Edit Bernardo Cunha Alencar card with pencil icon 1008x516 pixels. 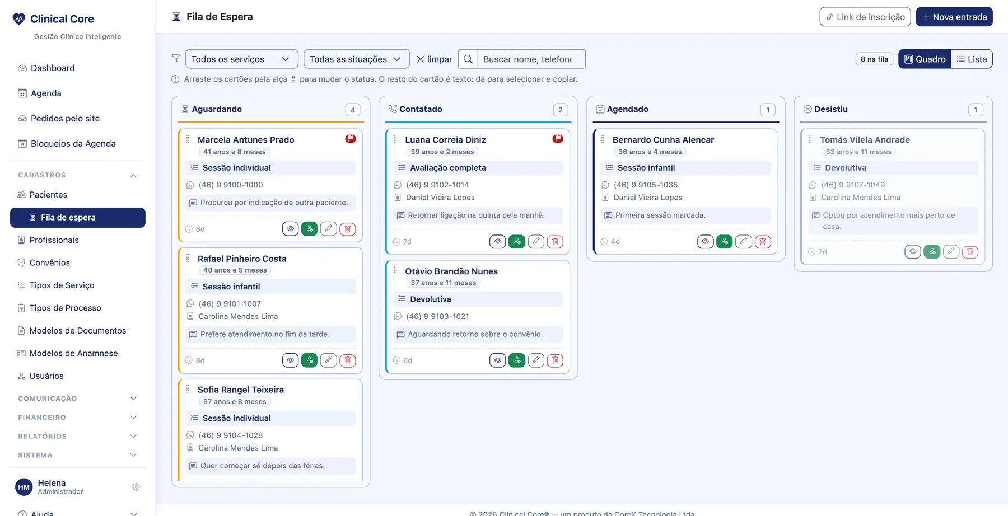[743, 242]
